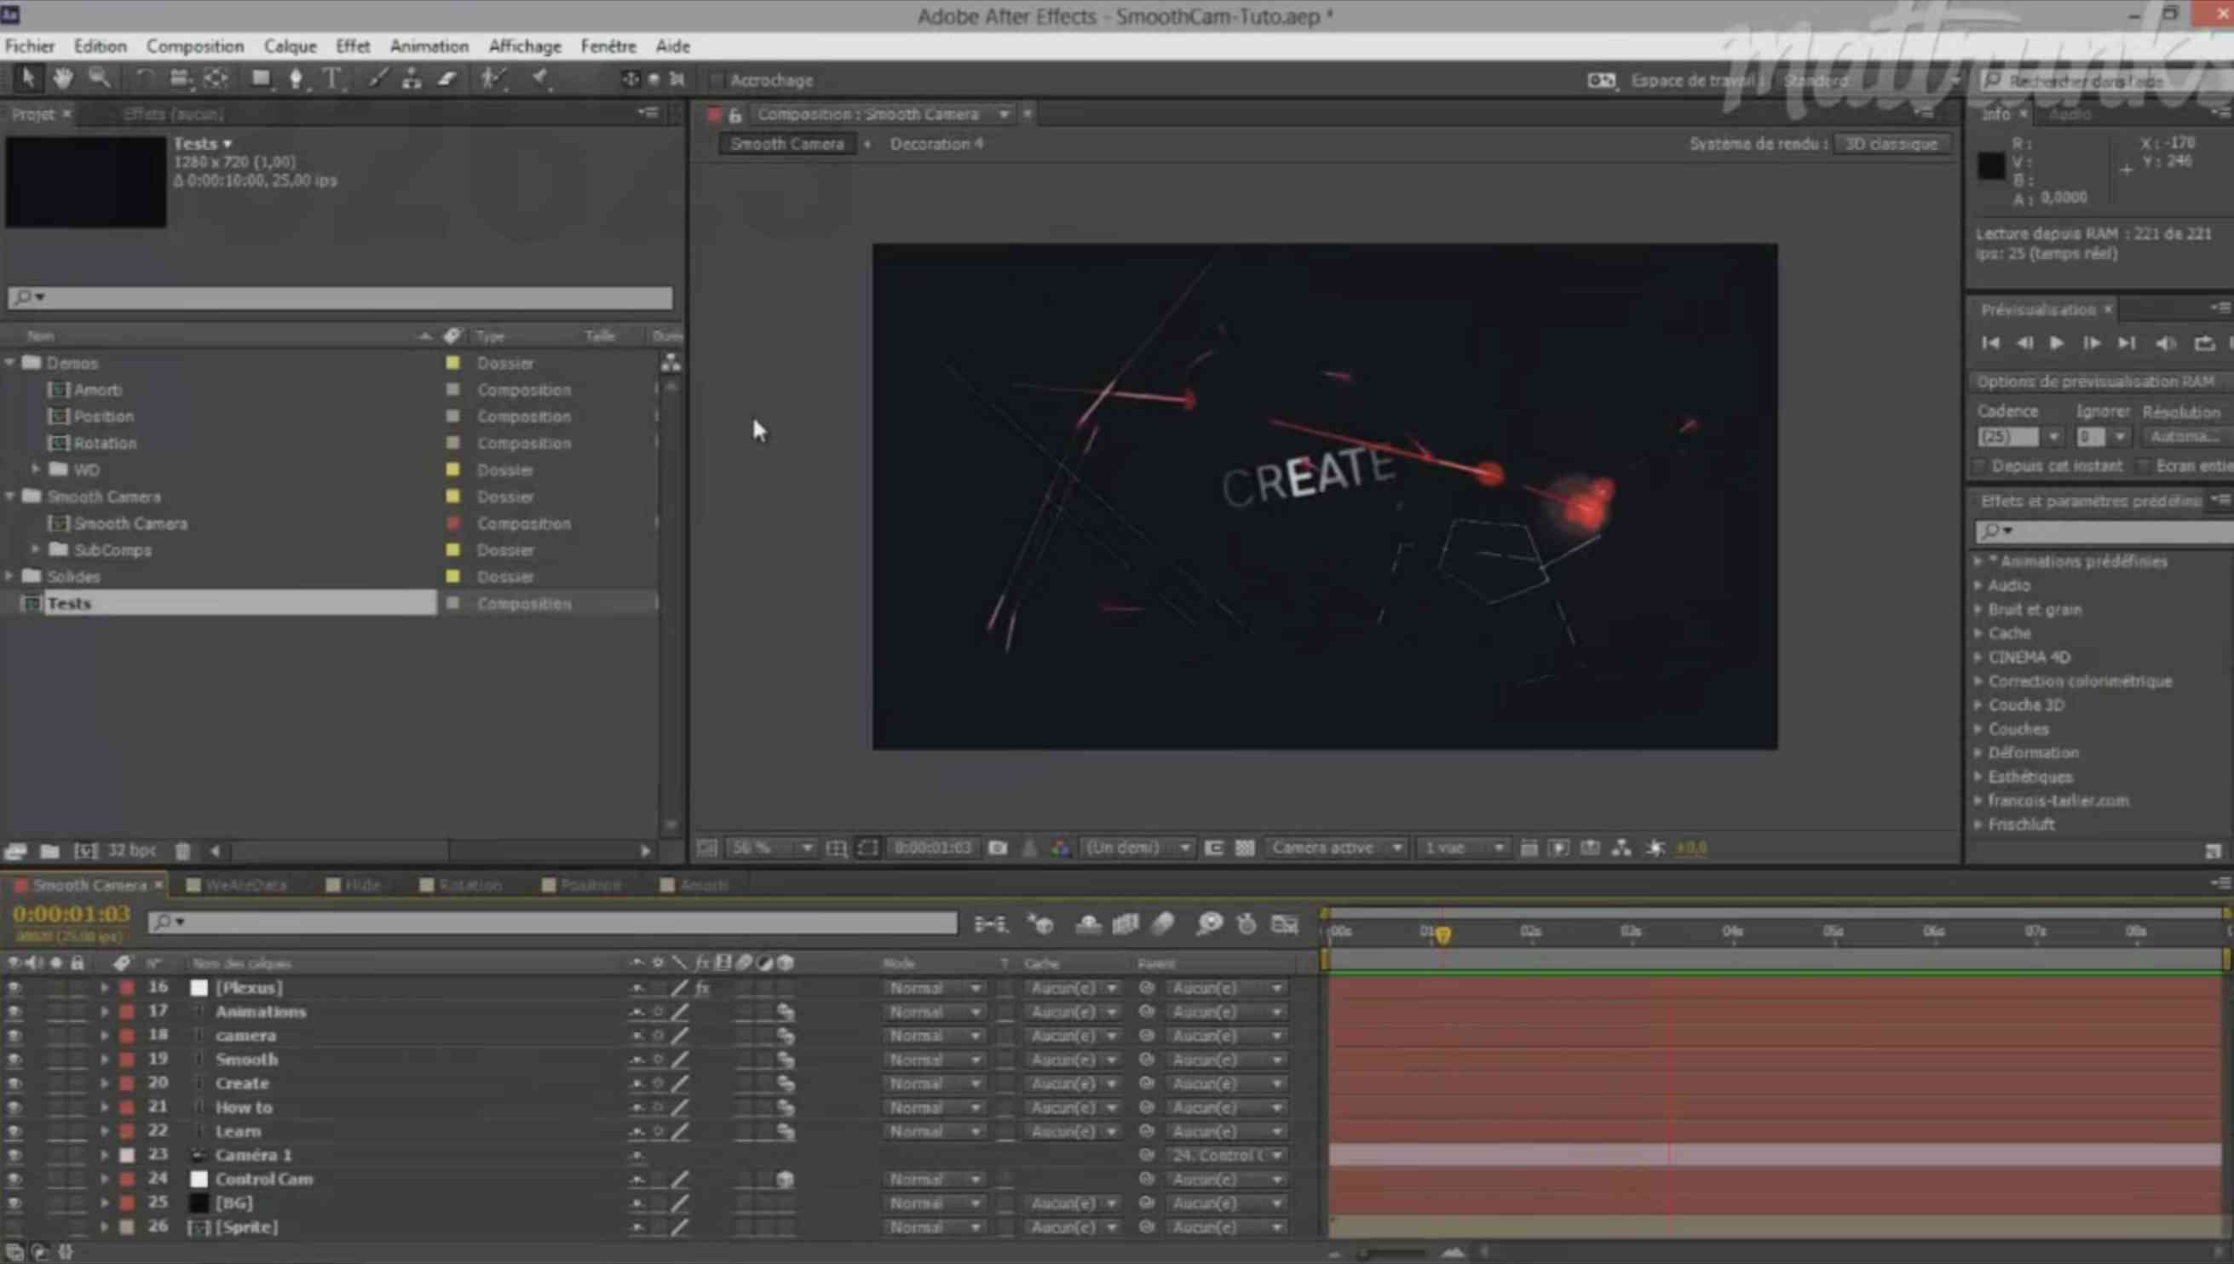
Task: Expand the Correction colorimétrique effects category
Action: (x=1978, y=681)
